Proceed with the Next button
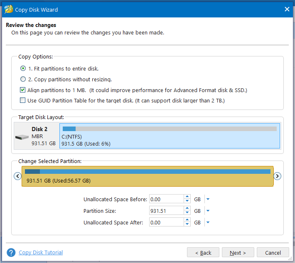Viewport: 295px width, 263px height. pos(238,252)
